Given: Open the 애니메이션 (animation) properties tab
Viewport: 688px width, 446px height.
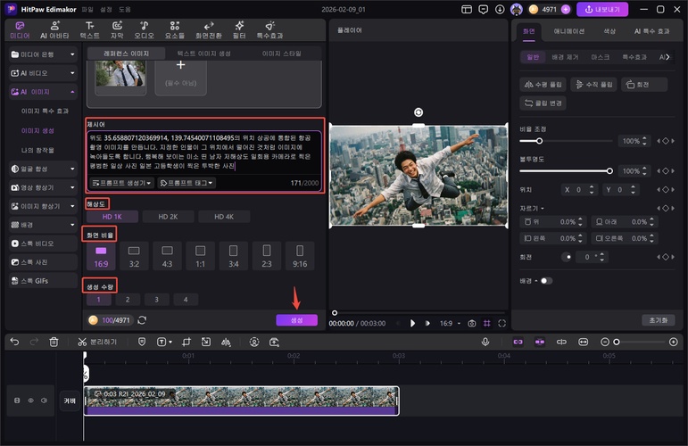Looking at the screenshot, I should tap(569, 31).
